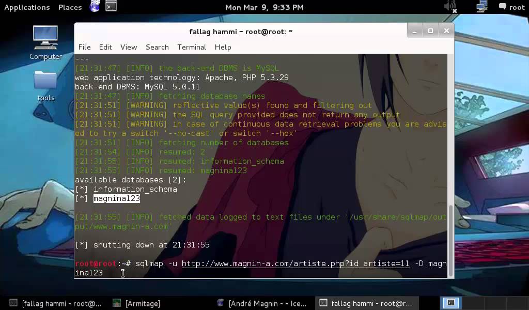The width and height of the screenshot is (529, 310).
Task: Open the Places menu in top panel
Action: [70, 7]
